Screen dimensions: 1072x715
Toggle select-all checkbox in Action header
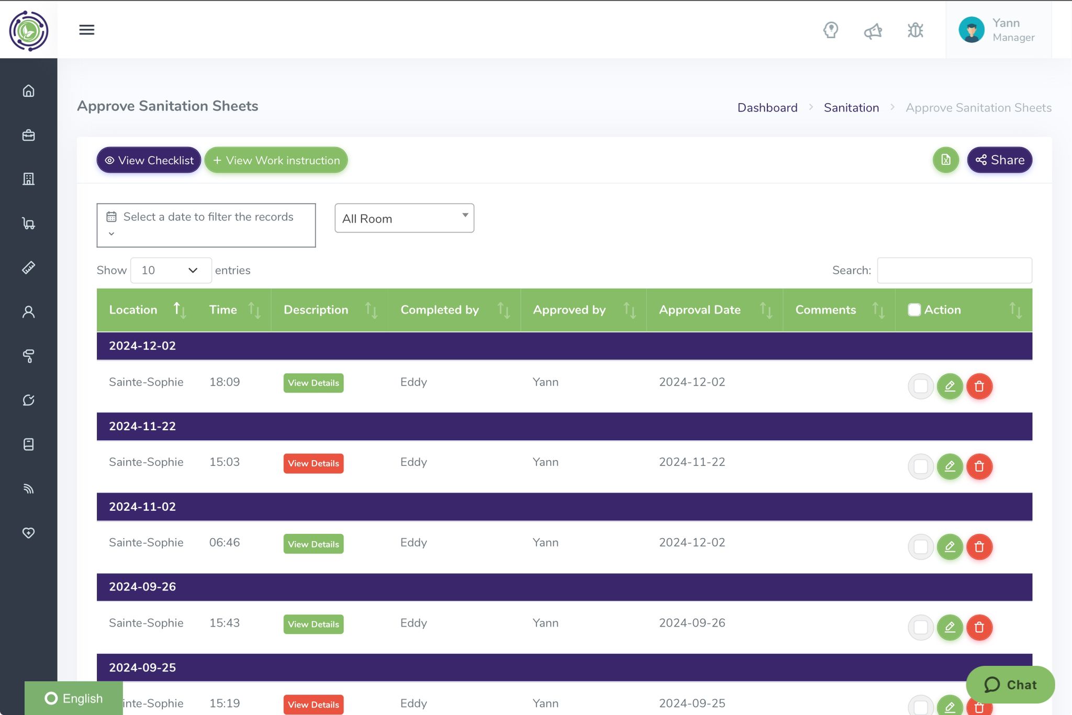click(x=914, y=310)
